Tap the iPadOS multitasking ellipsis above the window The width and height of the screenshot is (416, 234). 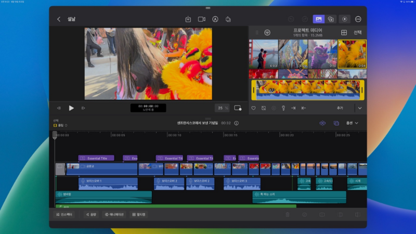pyautogui.click(x=208, y=8)
